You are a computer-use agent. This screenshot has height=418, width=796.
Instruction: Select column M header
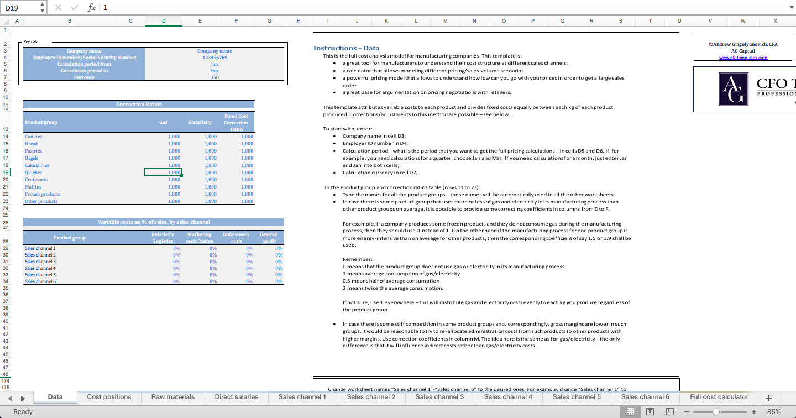coord(445,21)
